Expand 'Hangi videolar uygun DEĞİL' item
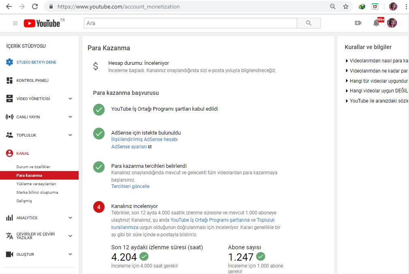The height and width of the screenshot is (274, 409). point(377,91)
